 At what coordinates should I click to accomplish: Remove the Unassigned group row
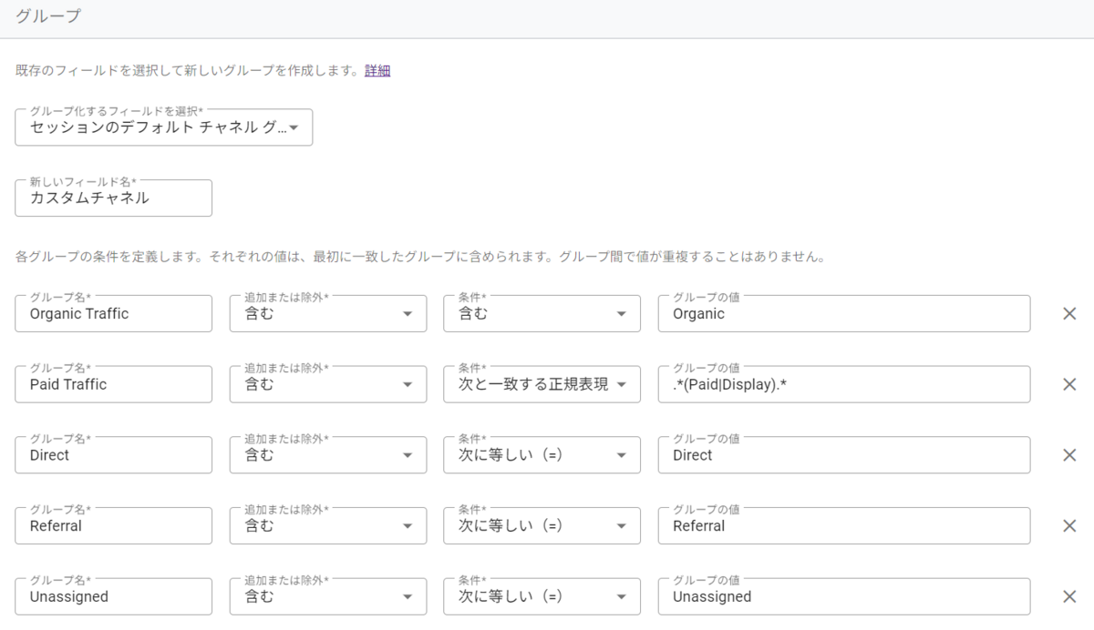click(x=1069, y=596)
